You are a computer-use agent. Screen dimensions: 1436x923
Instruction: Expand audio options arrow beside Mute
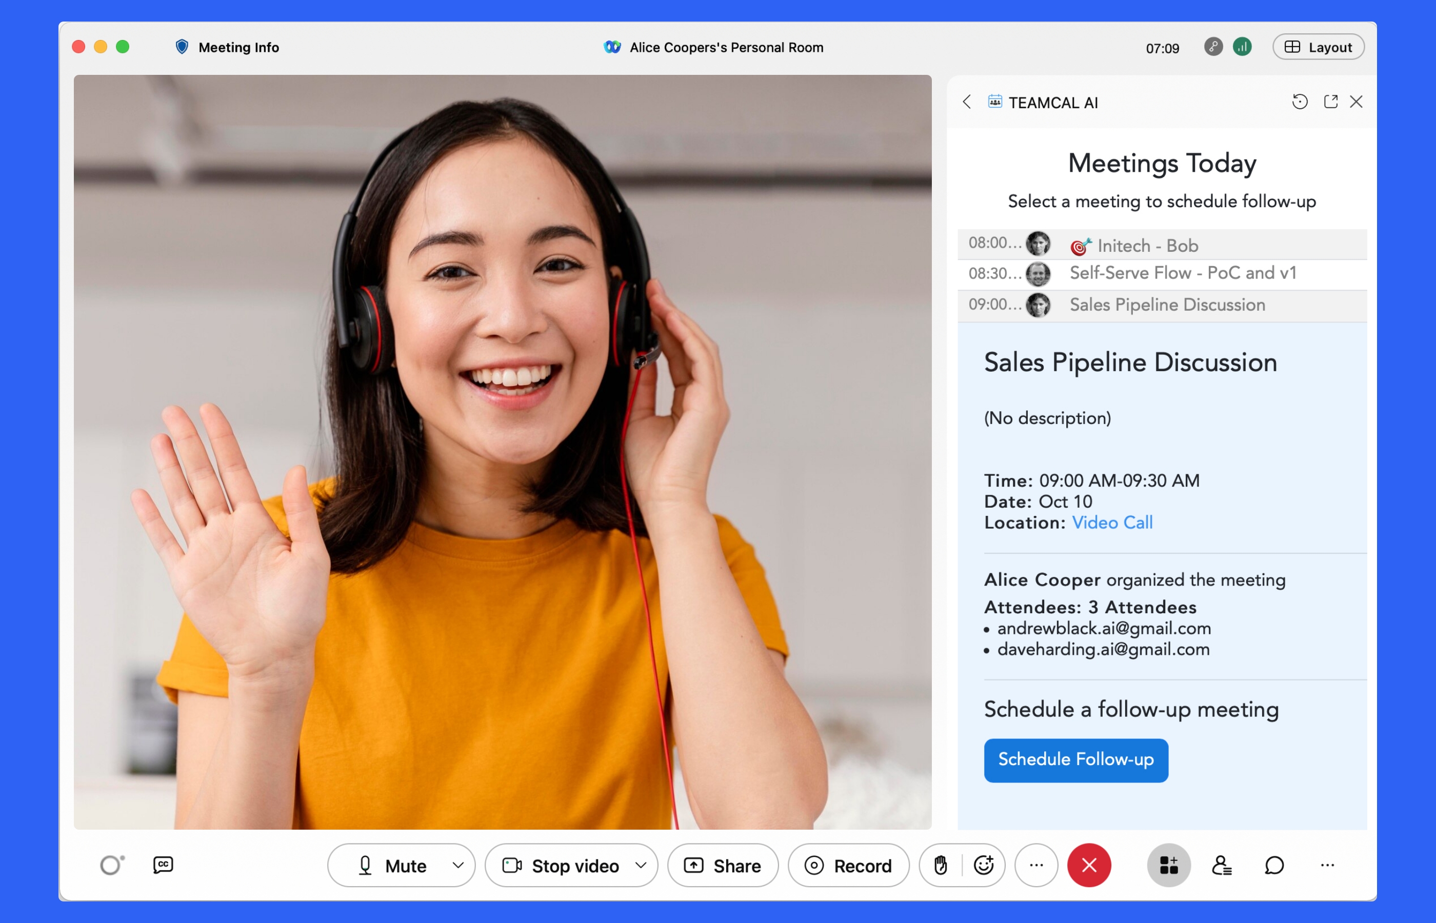pyautogui.click(x=458, y=866)
